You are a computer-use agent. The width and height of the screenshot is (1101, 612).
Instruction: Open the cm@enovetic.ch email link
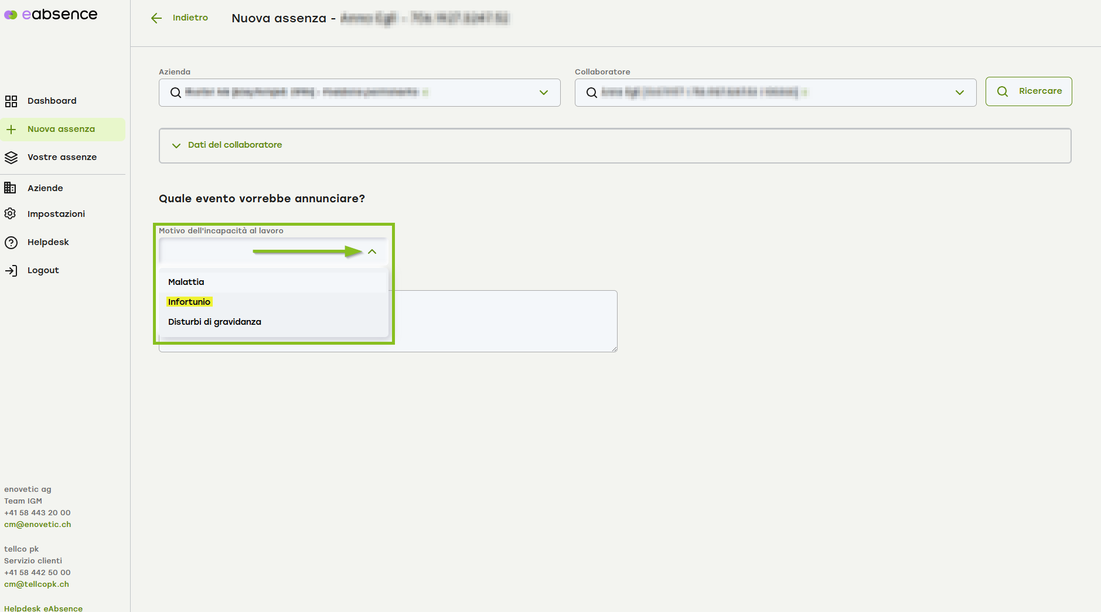point(38,525)
